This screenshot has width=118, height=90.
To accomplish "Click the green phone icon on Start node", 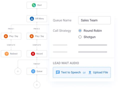I will point(34,5).
